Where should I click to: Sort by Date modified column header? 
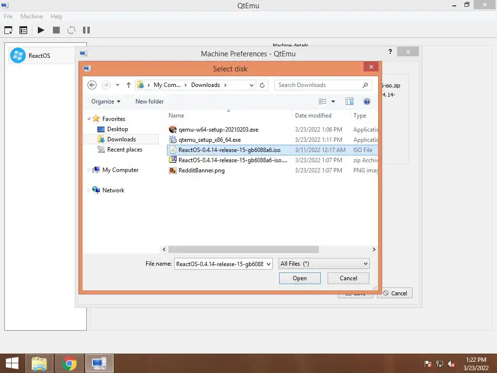tap(313, 116)
